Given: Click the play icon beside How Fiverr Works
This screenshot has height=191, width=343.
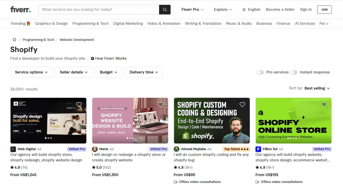Looking at the screenshot, I should click(92, 59).
